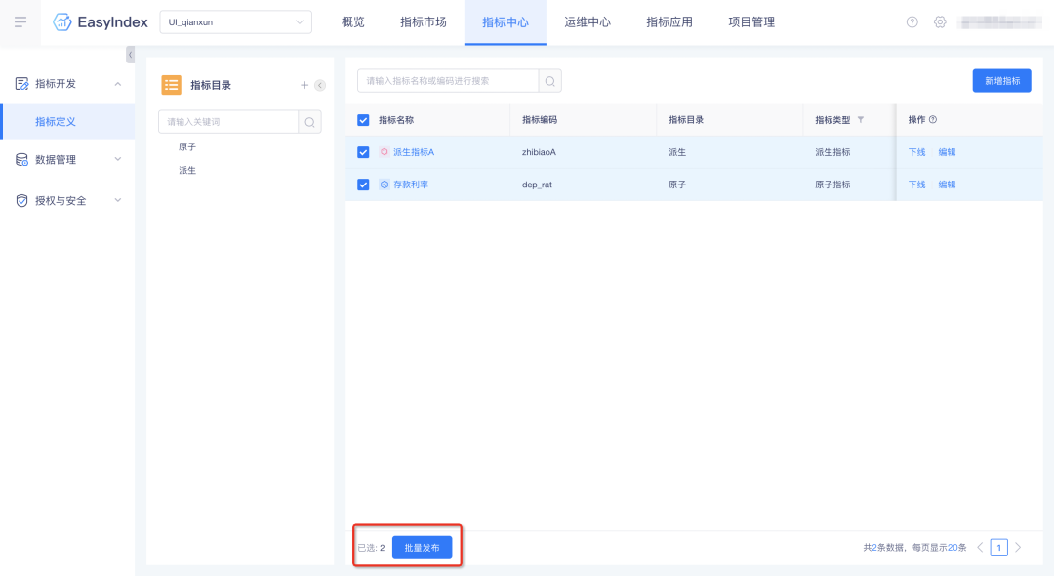
Task: Switch to the 项目管理 tab
Action: (751, 22)
